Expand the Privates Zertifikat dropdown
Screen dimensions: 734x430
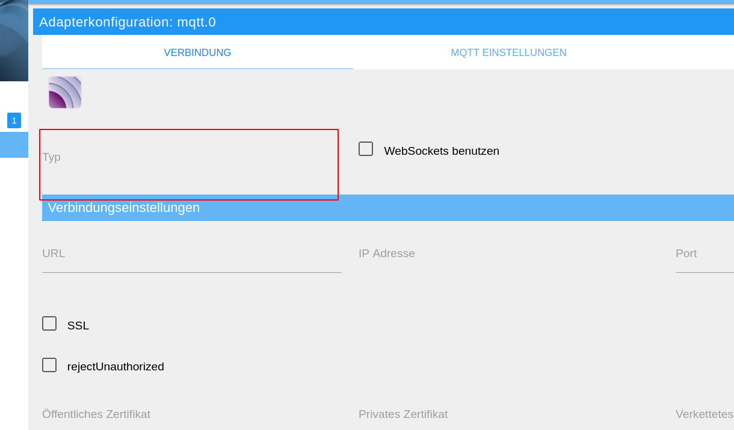click(x=508, y=414)
